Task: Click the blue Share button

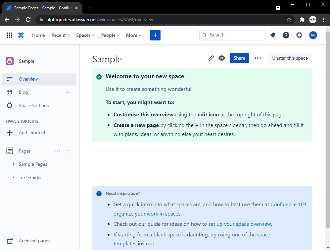Action: (x=239, y=58)
